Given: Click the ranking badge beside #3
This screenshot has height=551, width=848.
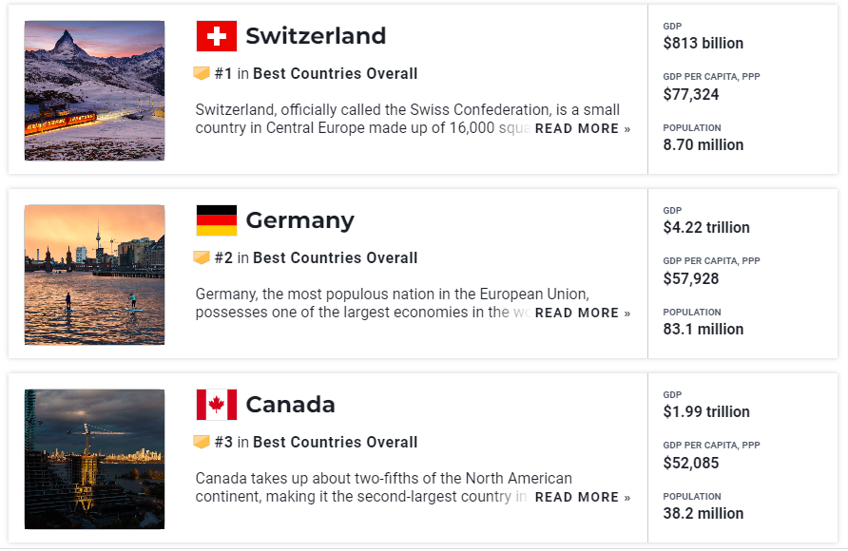Looking at the screenshot, I should pyautogui.click(x=202, y=442).
